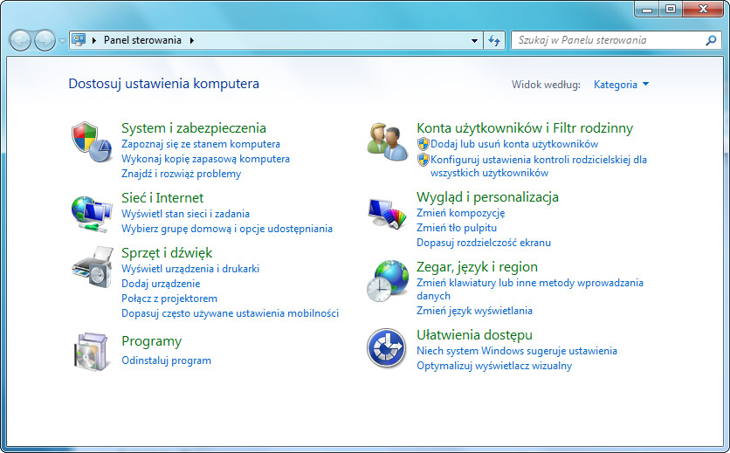The width and height of the screenshot is (730, 453).
Task: Open Wykonaj kopię zapasową komputera
Action: 205,159
